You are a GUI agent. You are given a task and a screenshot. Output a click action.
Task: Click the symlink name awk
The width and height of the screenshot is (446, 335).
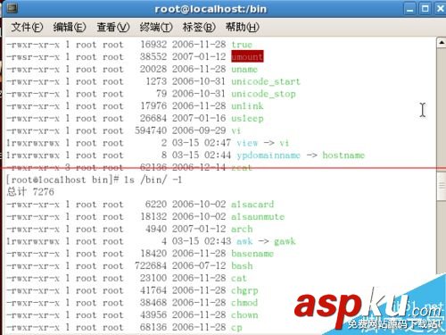tap(244, 241)
